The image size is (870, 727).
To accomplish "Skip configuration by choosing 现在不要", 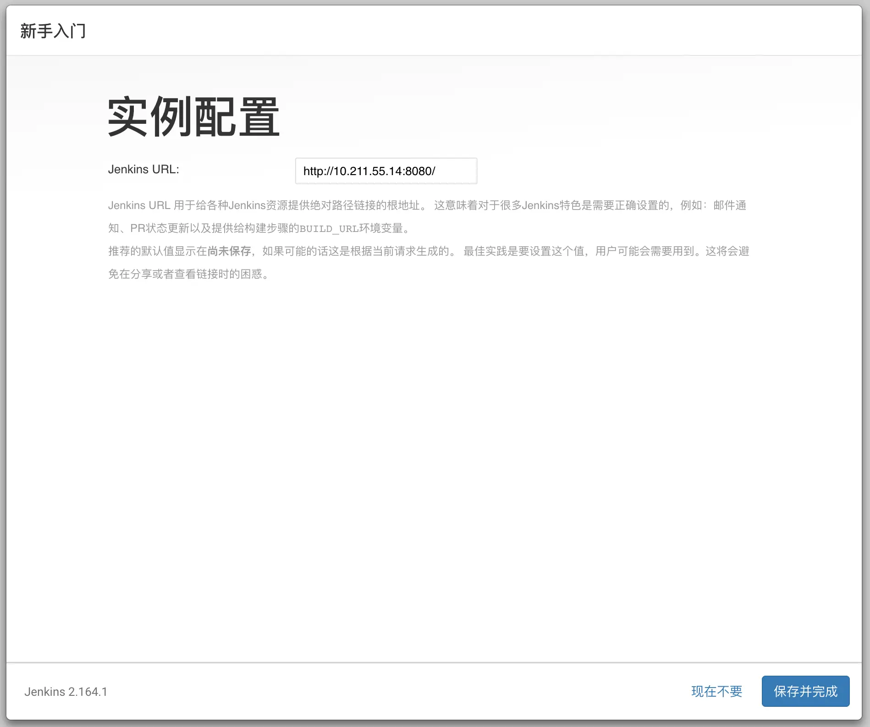I will point(717,691).
